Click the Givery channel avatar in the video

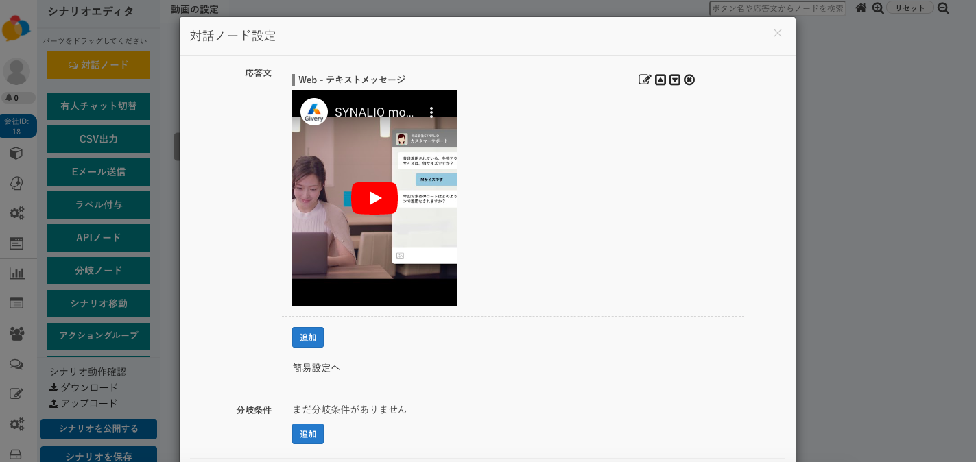pos(314,112)
